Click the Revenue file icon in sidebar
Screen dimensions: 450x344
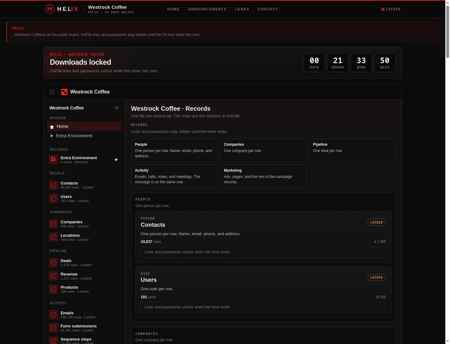pyautogui.click(x=53, y=276)
